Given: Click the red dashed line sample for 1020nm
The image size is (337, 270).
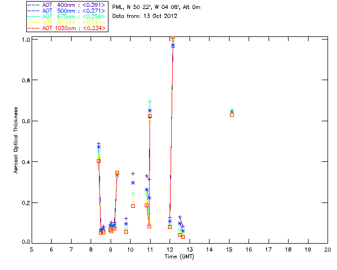Looking at the screenshot, I should (x=34, y=28).
